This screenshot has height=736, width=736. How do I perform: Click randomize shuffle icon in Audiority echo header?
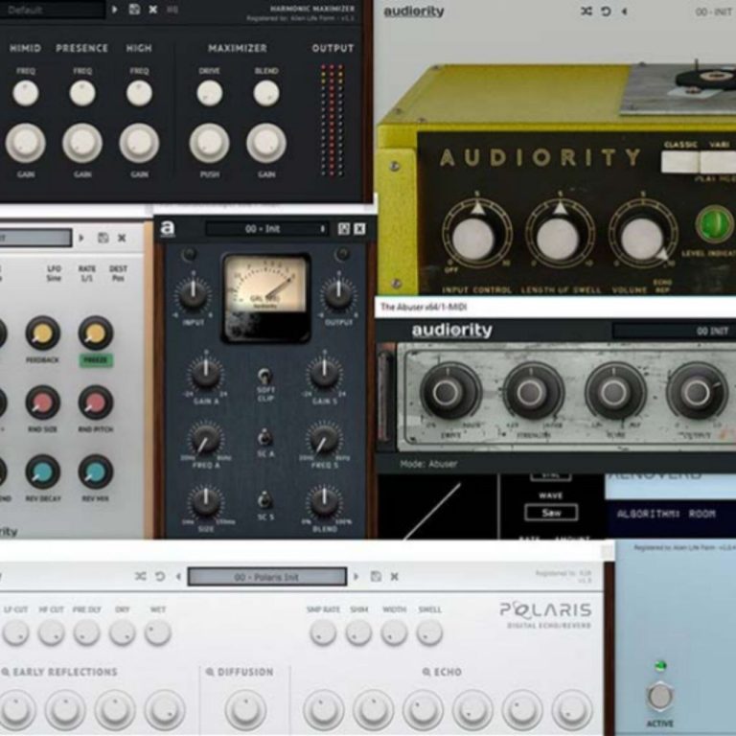tap(586, 11)
